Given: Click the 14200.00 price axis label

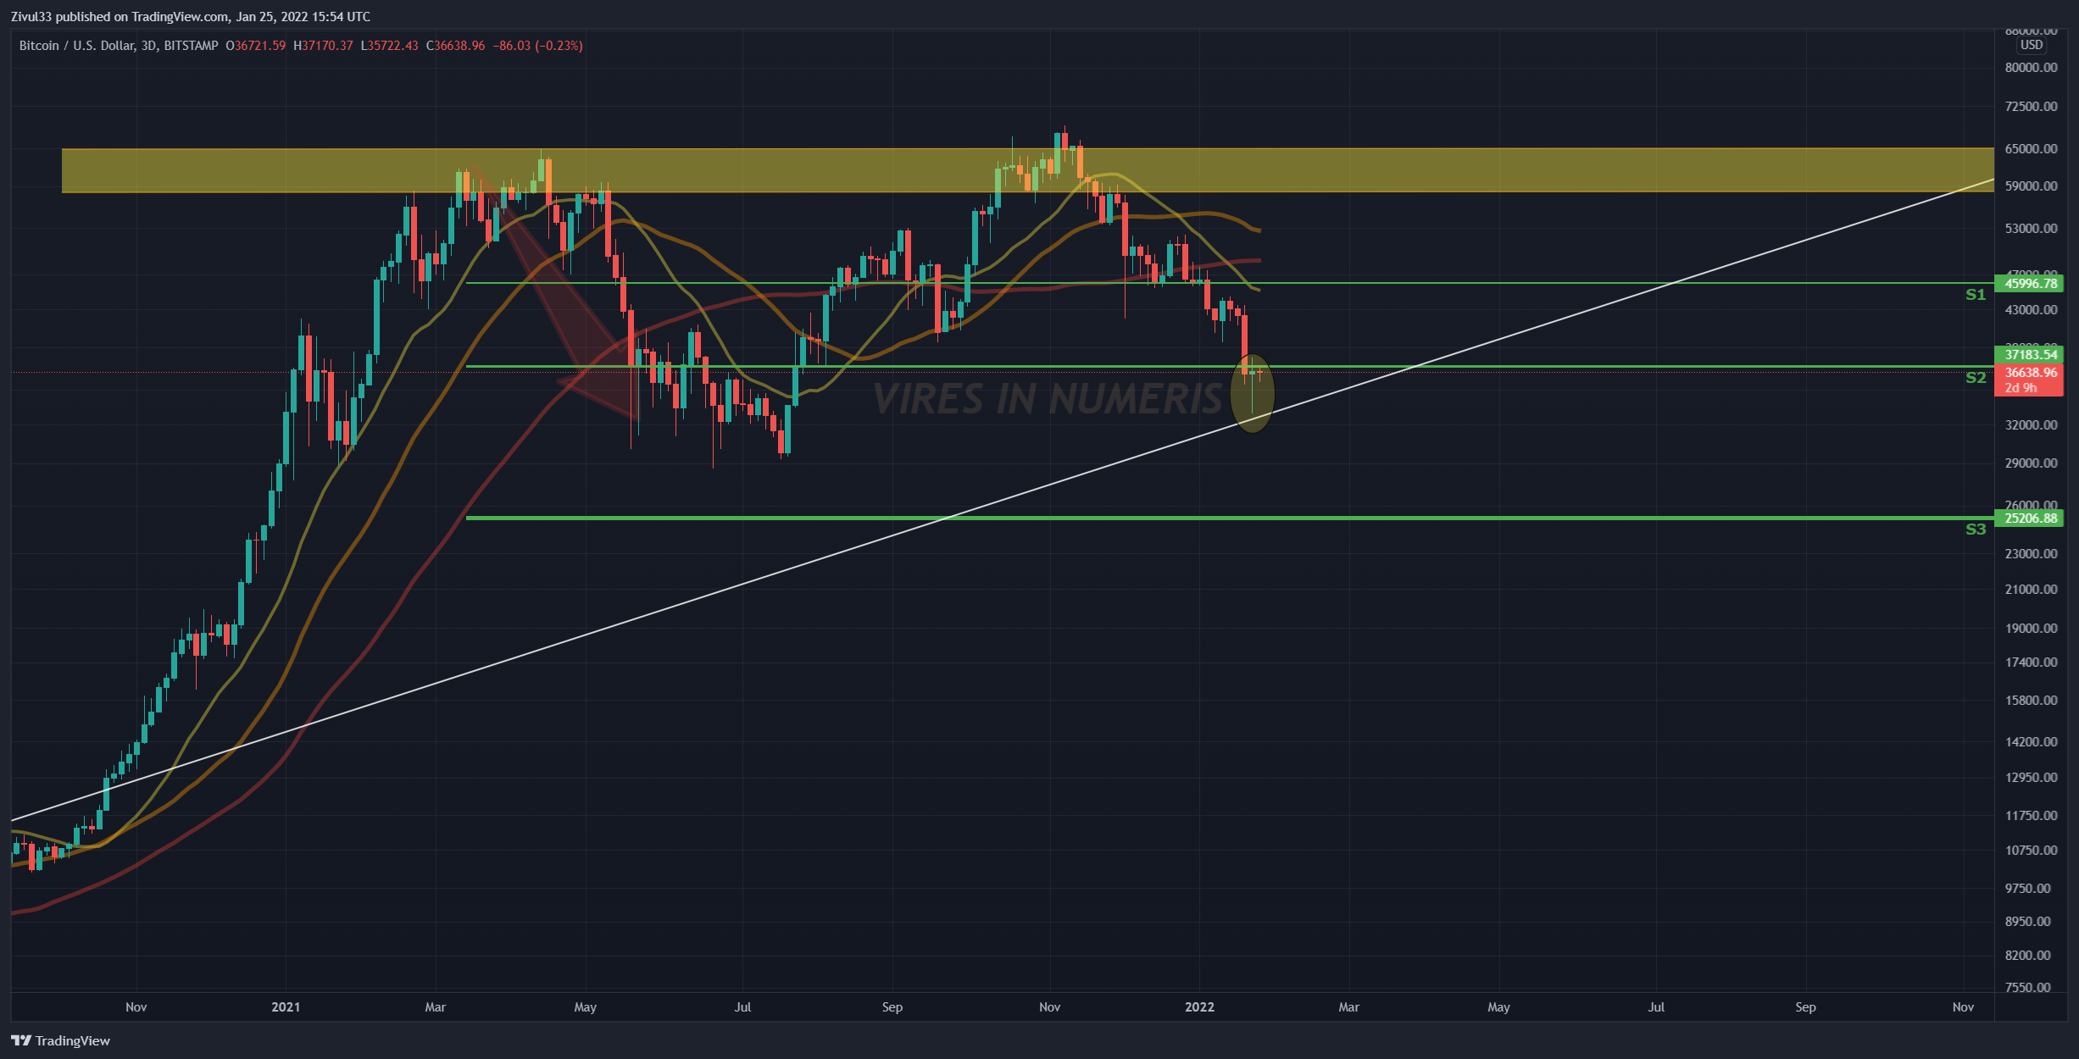Looking at the screenshot, I should point(2031,742).
